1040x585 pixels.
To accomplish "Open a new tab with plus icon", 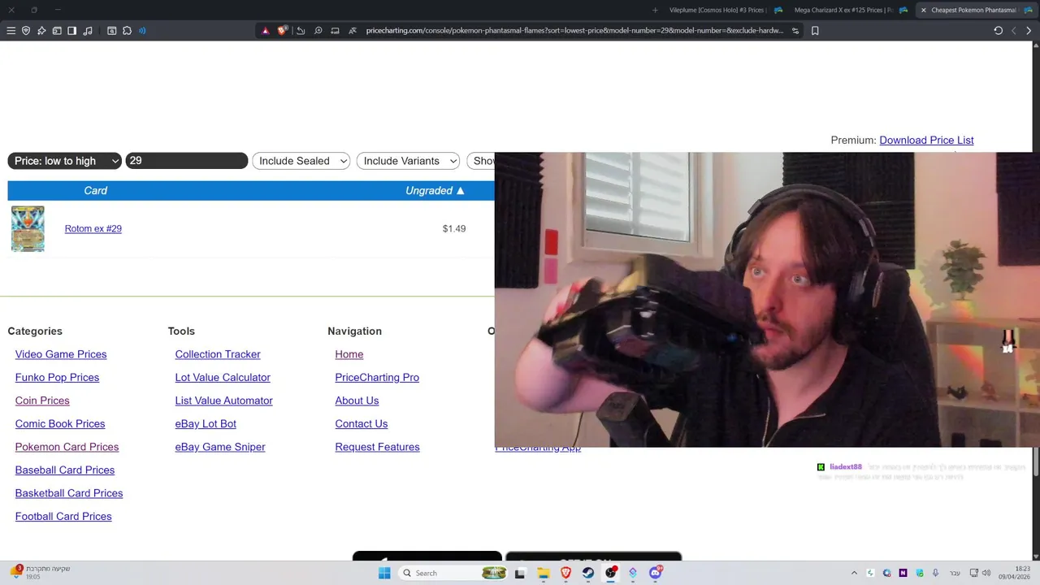I will (656, 10).
